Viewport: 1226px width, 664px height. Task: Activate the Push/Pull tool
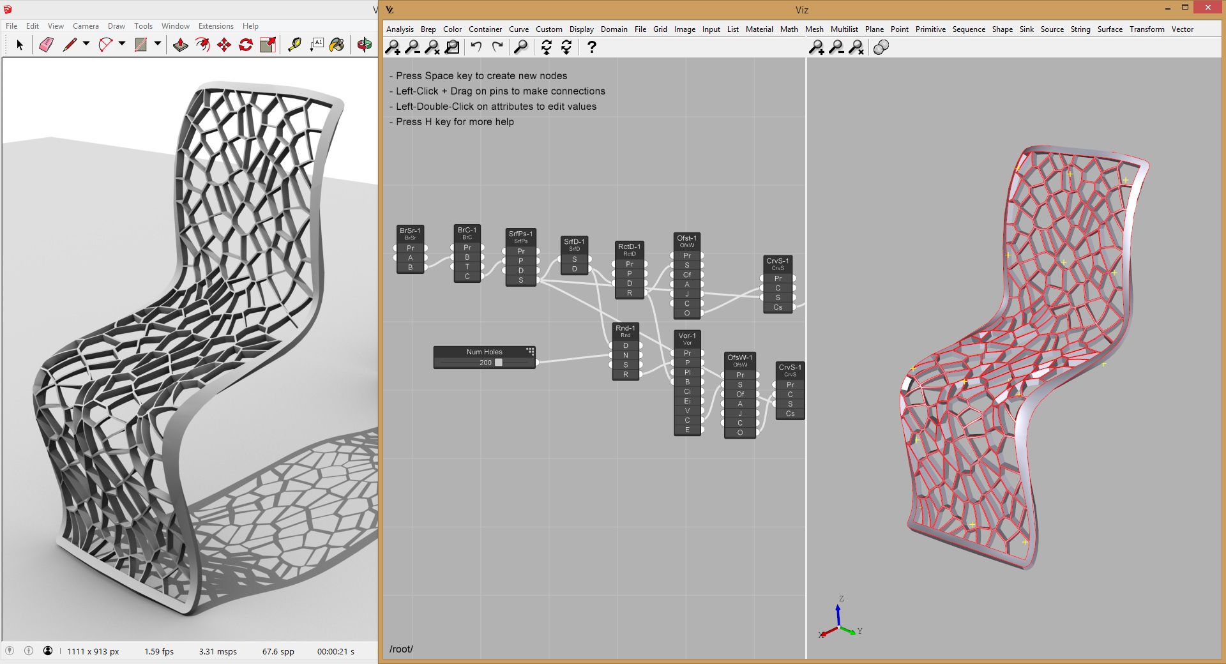click(x=181, y=45)
